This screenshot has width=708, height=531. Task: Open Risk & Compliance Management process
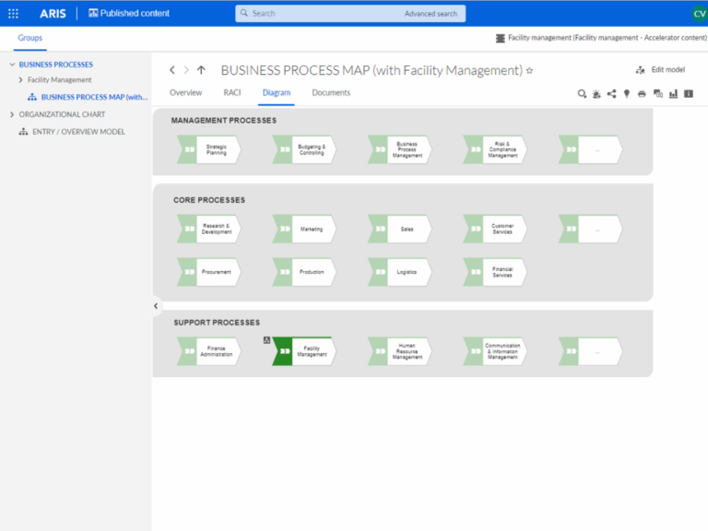(495, 149)
